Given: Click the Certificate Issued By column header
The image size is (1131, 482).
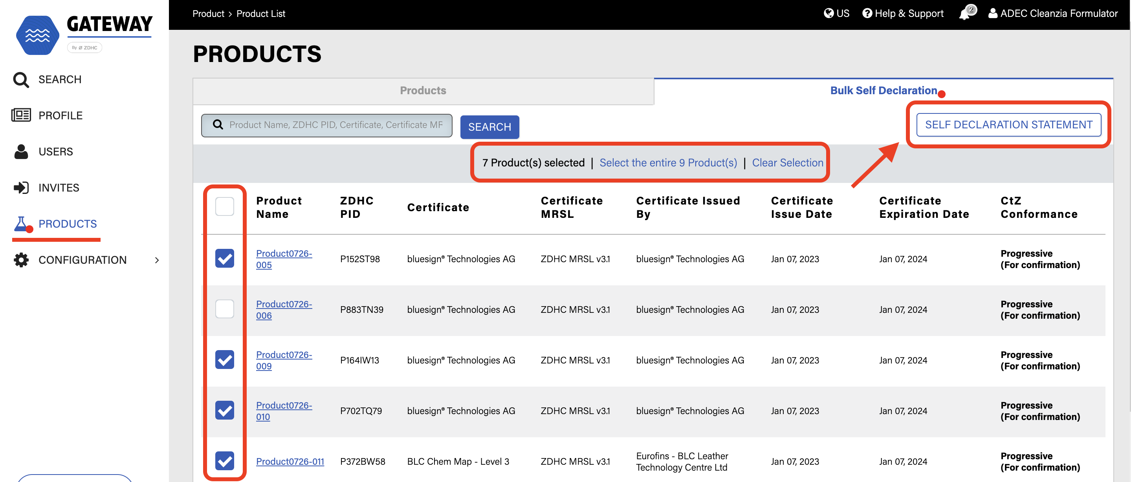Looking at the screenshot, I should (688, 208).
